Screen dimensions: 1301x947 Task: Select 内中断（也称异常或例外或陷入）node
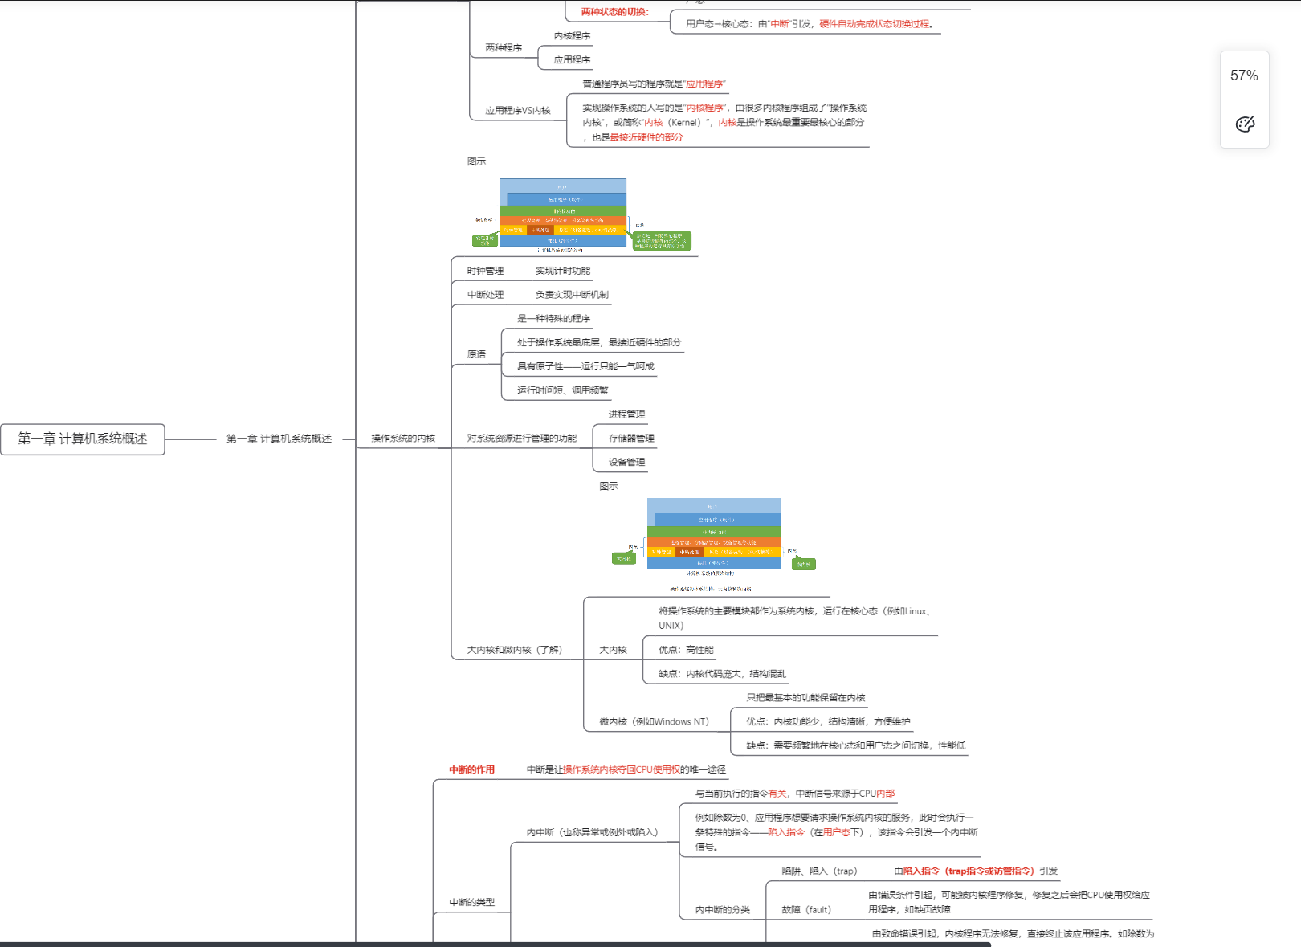(x=592, y=833)
